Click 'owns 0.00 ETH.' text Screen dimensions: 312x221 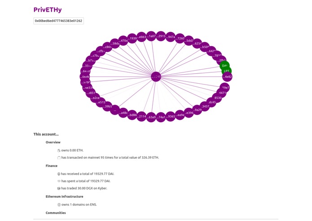pyautogui.click(x=72, y=150)
